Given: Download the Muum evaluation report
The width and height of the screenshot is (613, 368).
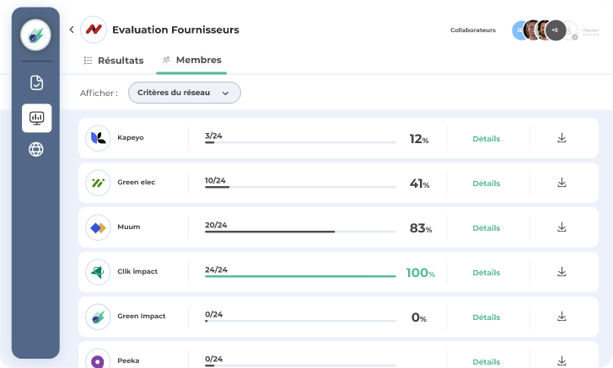Looking at the screenshot, I should pyautogui.click(x=562, y=227).
